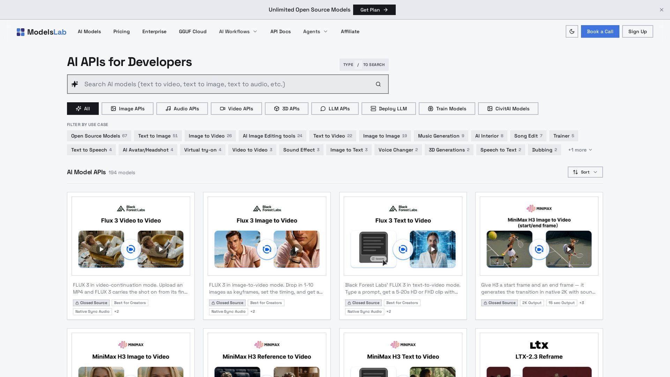Open the Sort dropdown
The width and height of the screenshot is (670, 377).
[585, 172]
